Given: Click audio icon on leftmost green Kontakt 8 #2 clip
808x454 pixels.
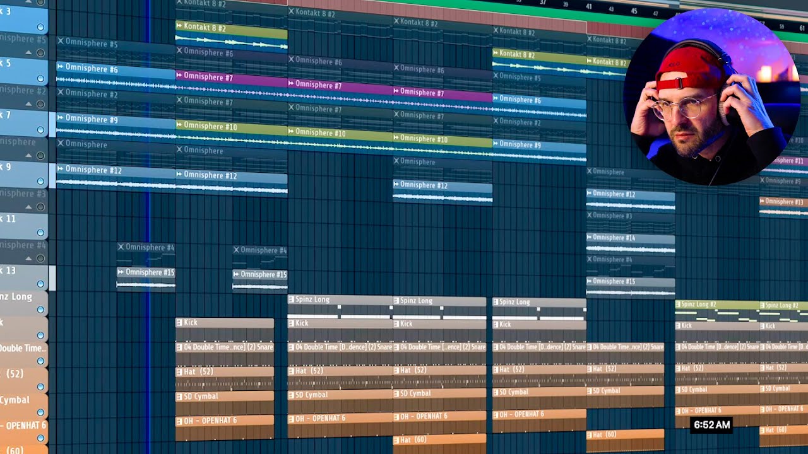Looking at the screenshot, I should point(180,26).
